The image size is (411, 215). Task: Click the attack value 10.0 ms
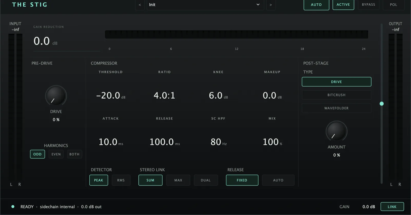coord(111,142)
